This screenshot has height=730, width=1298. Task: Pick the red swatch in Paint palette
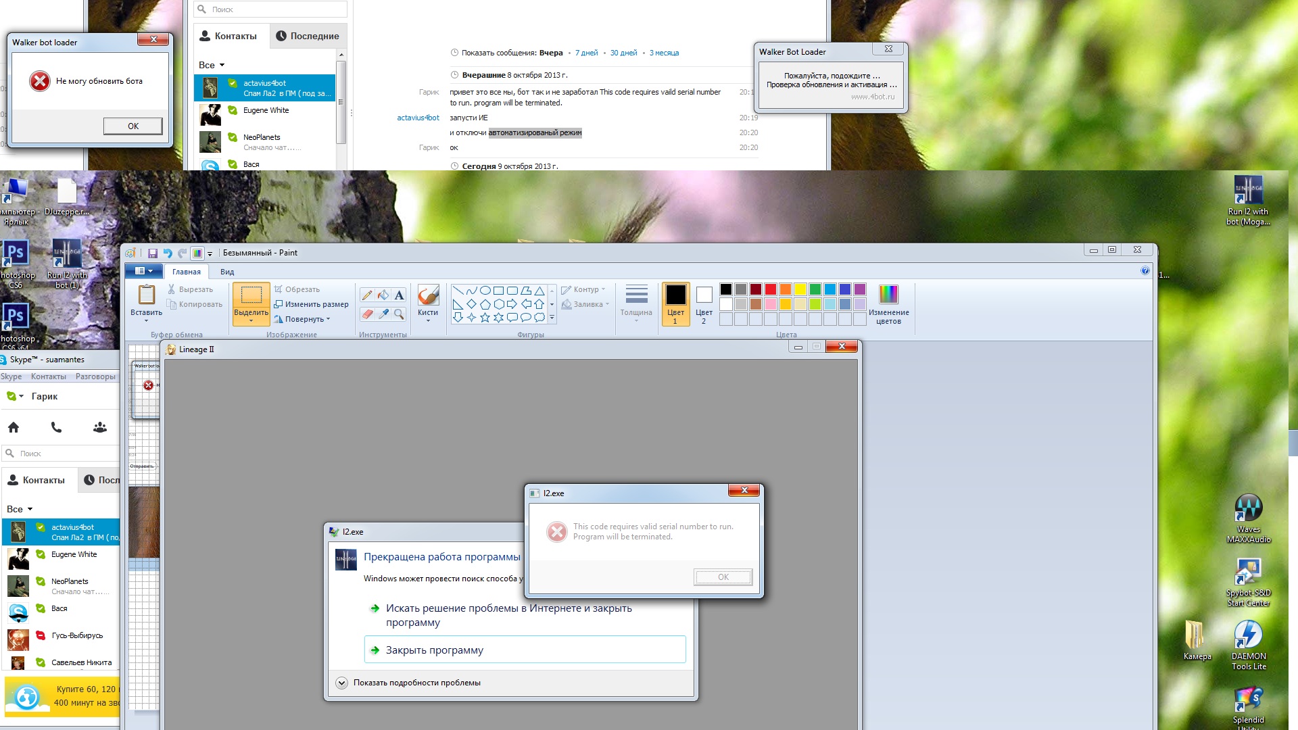click(771, 289)
